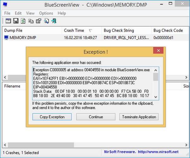Sort by the Bug Check String column

126,30
